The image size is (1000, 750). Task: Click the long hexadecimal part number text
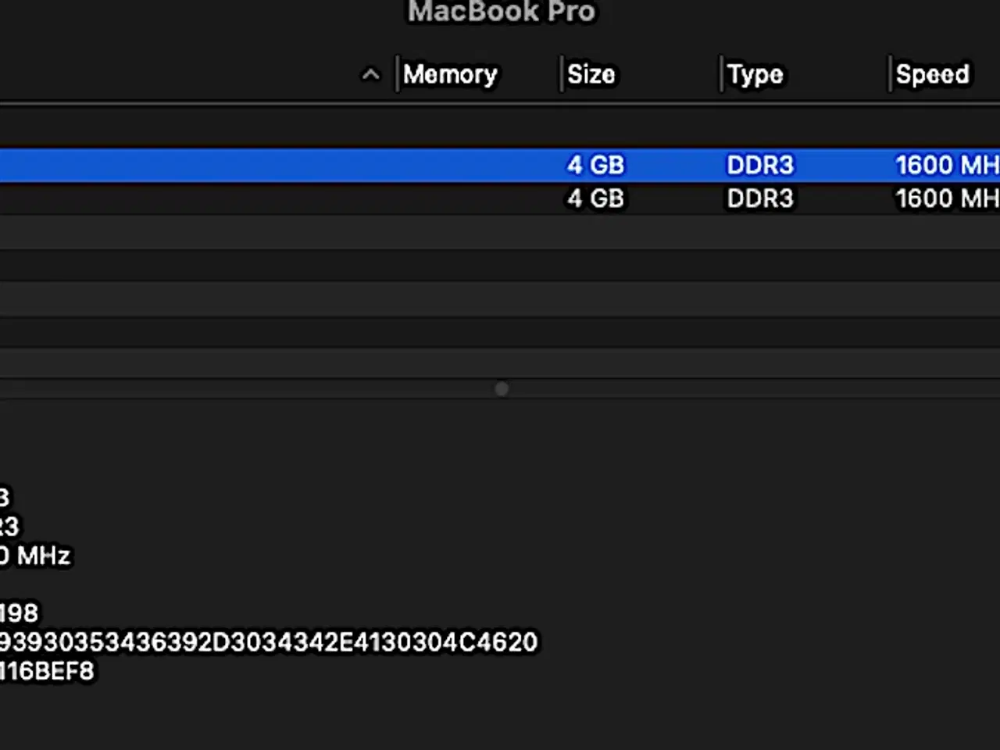click(269, 642)
